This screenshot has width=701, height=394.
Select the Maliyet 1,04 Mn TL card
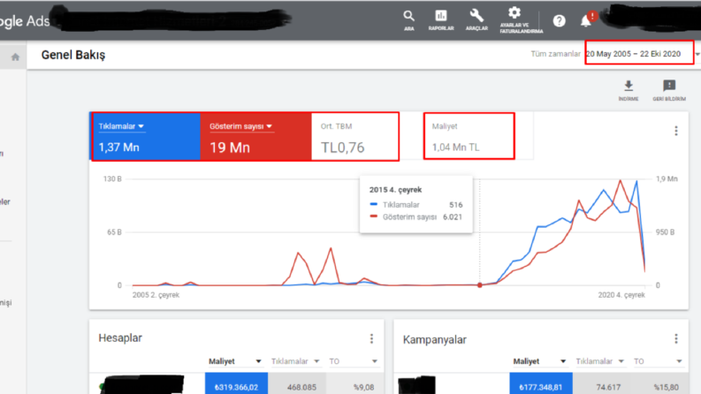coord(469,136)
